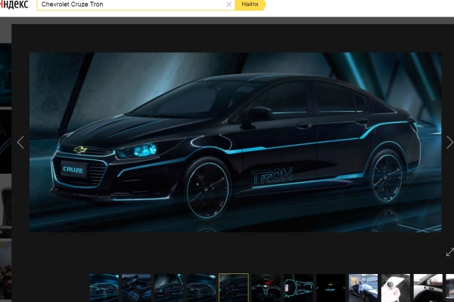Select the neon steering wheel thumbnail
The image size is (454, 302).
tap(299, 288)
